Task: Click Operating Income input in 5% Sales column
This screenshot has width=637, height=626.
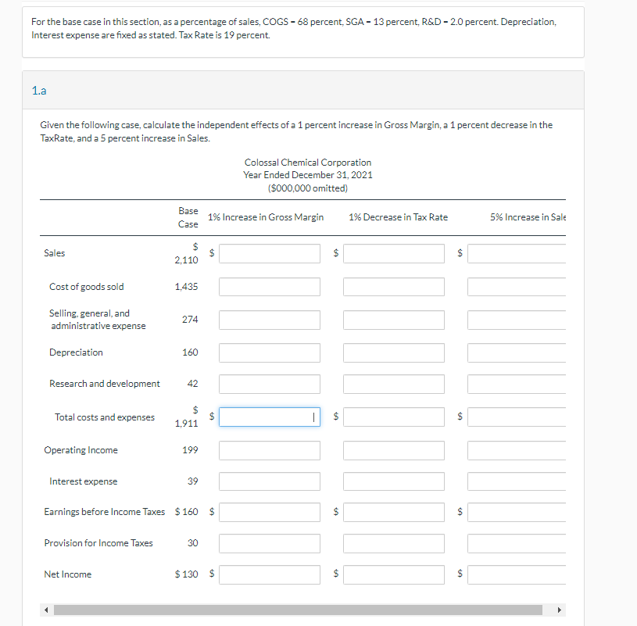Action: point(517,450)
